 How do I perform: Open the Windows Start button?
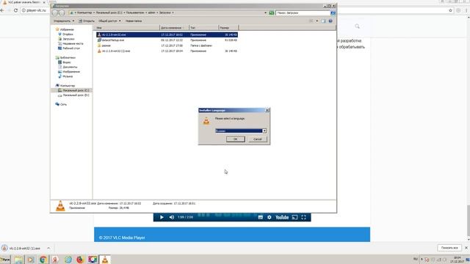tap(5, 260)
